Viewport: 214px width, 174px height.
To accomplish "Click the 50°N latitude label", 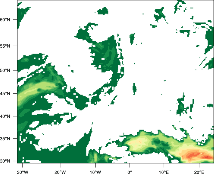I will point(5,70).
